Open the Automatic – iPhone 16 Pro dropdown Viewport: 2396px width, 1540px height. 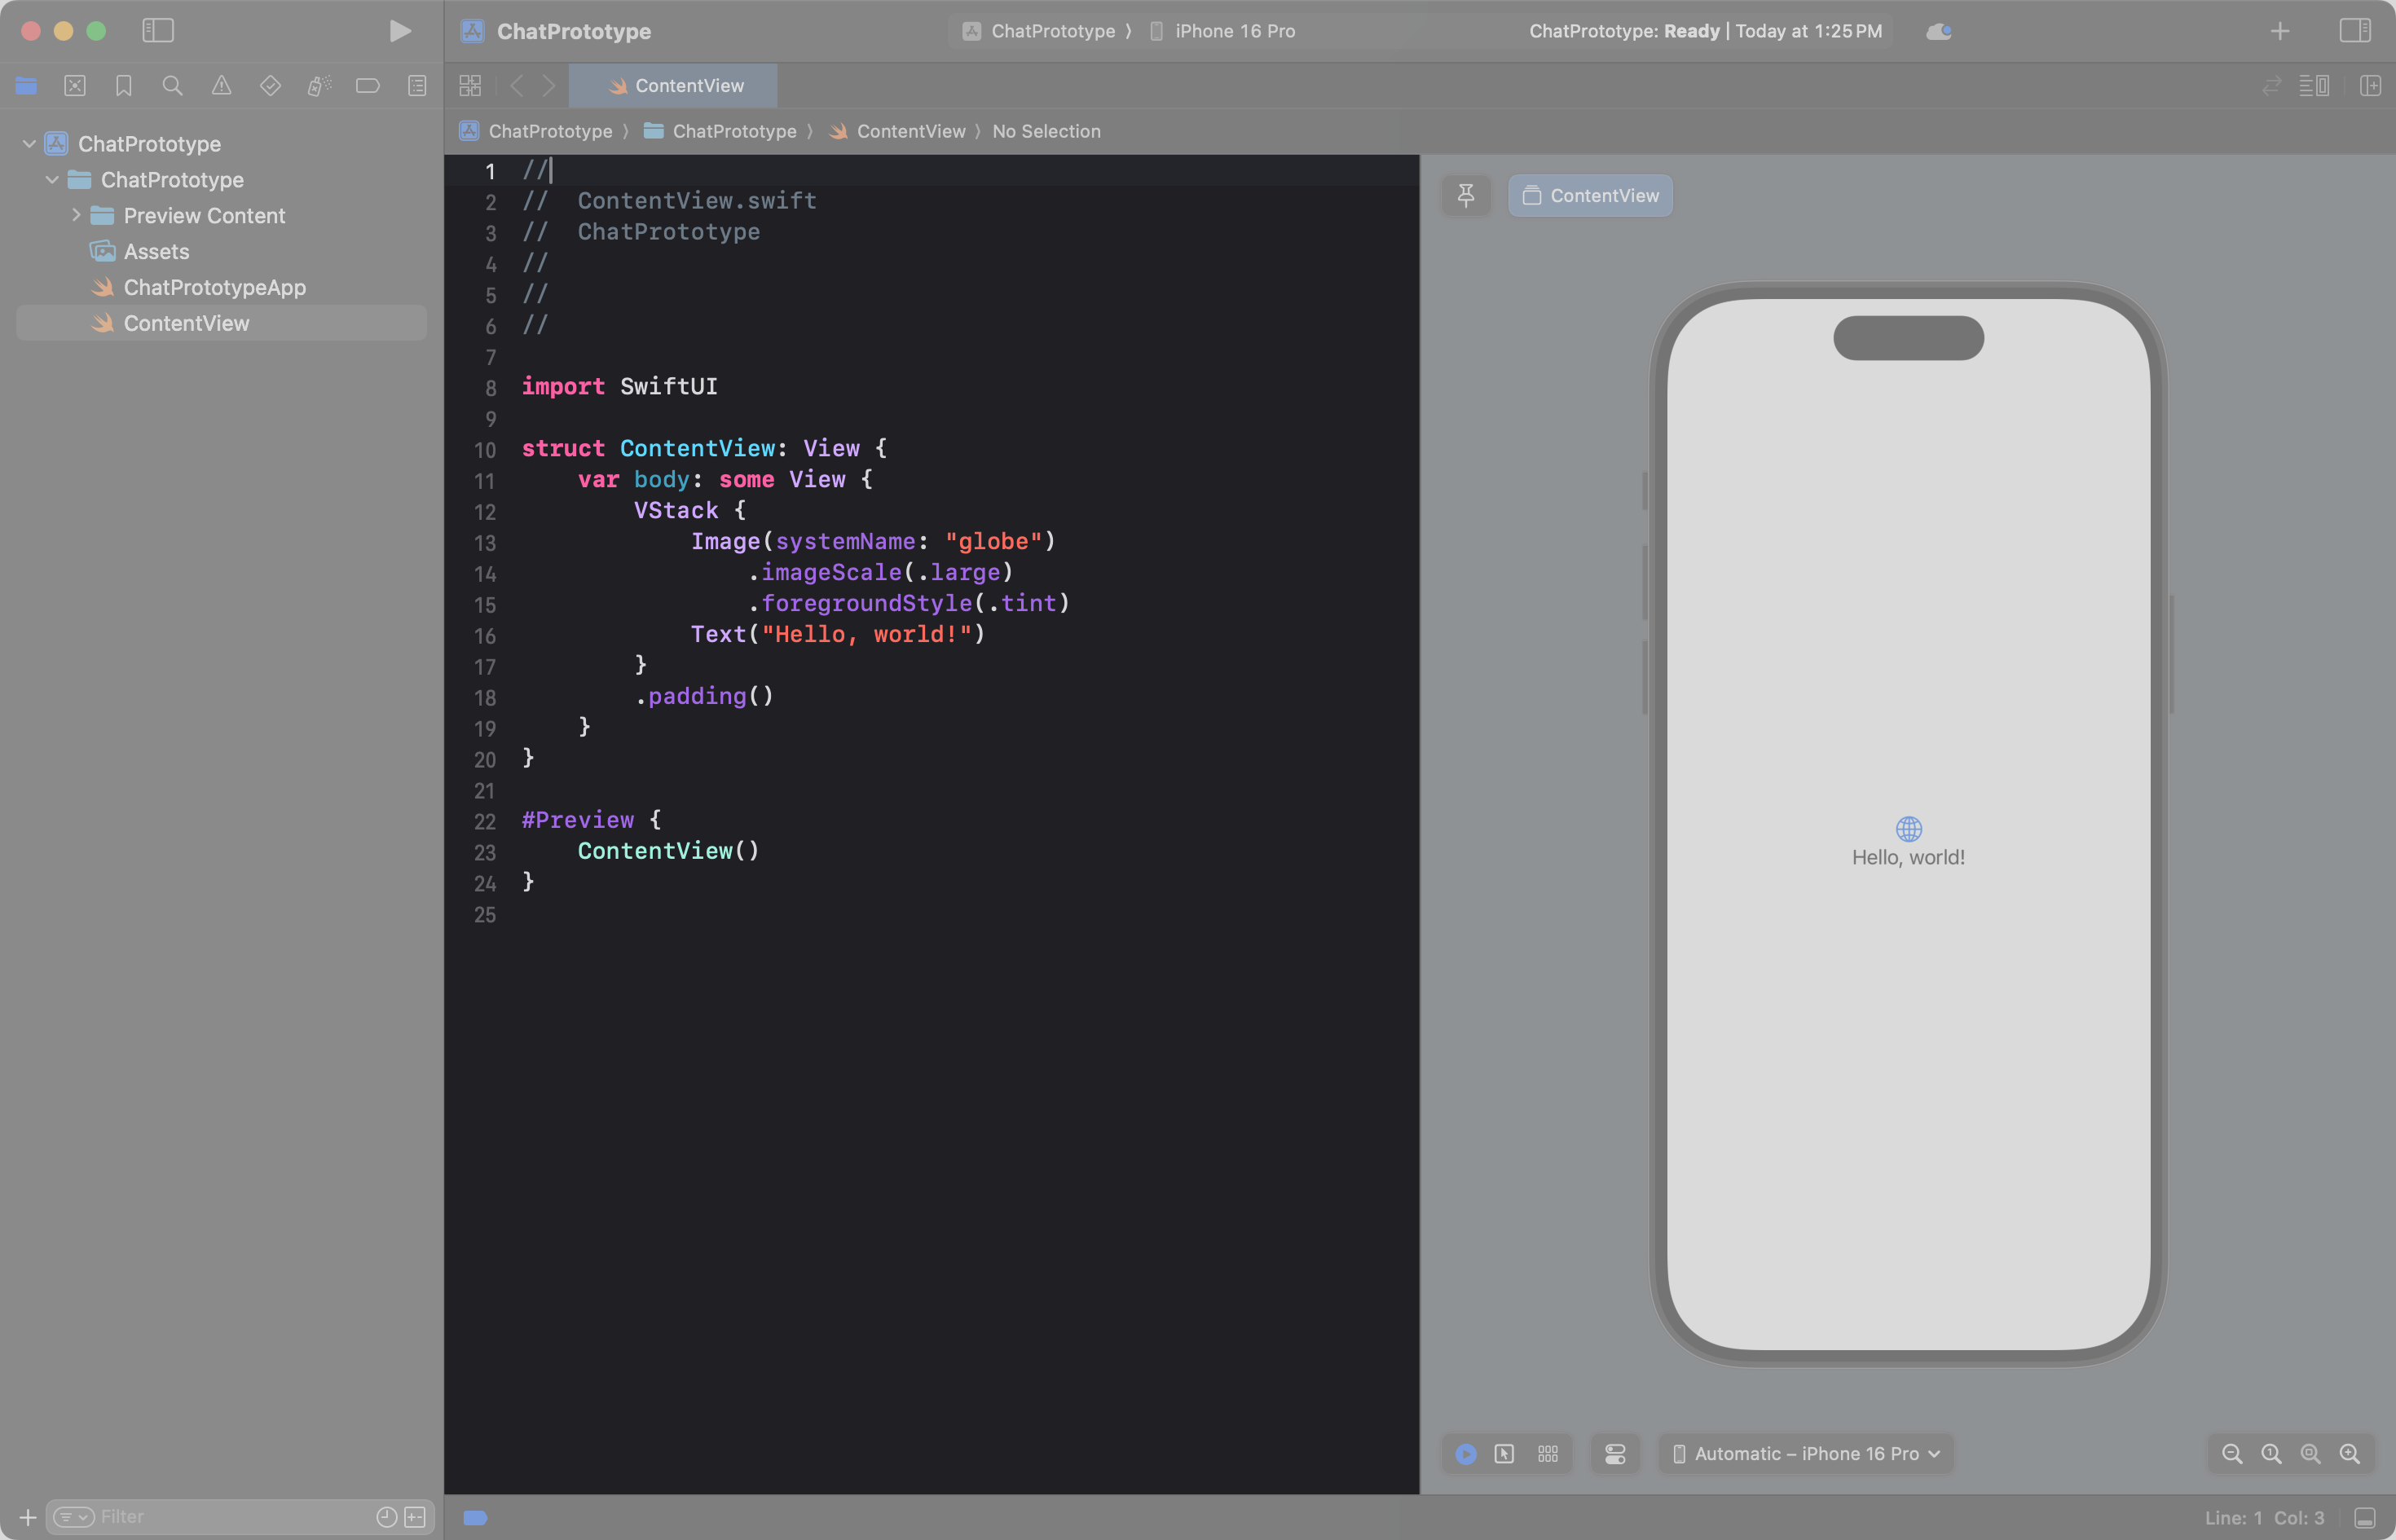pyautogui.click(x=1806, y=1454)
